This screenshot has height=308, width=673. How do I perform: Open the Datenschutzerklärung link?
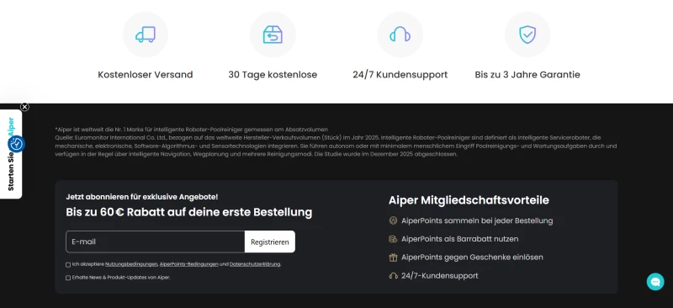click(x=255, y=264)
